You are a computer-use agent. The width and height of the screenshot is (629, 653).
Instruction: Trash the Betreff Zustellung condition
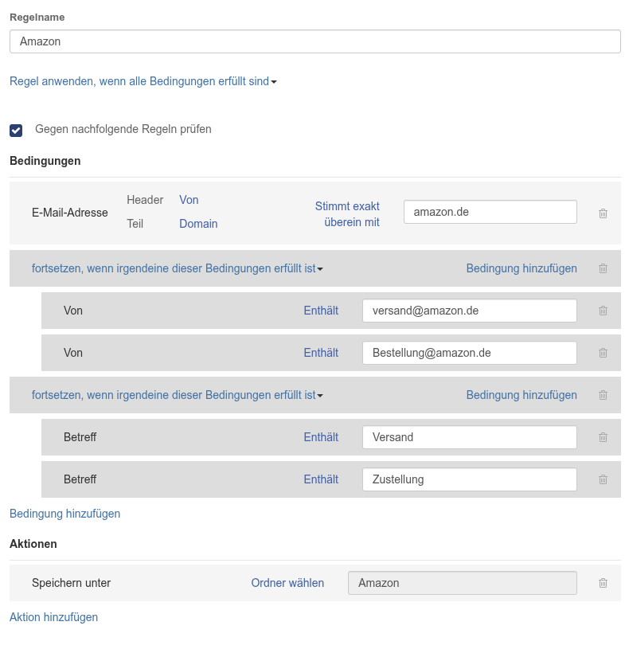point(603,479)
